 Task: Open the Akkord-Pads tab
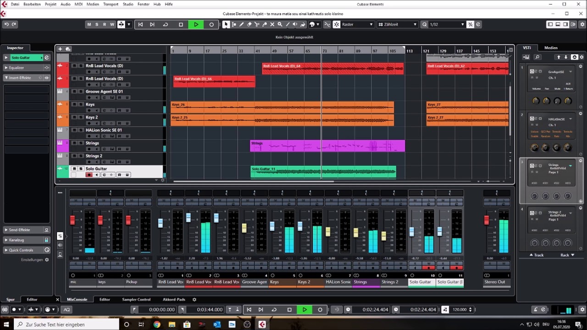[x=174, y=299]
